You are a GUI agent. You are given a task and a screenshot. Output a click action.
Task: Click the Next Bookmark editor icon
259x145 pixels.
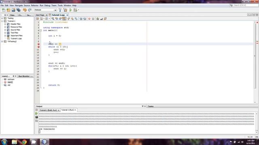72,19
